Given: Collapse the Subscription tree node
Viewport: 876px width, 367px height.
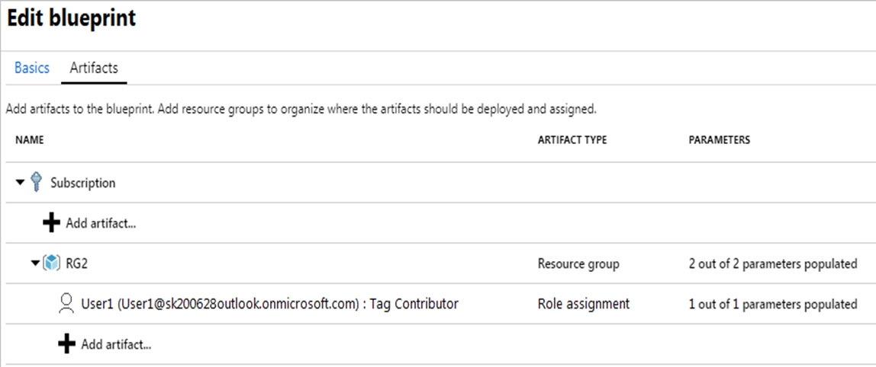Looking at the screenshot, I should (21, 183).
